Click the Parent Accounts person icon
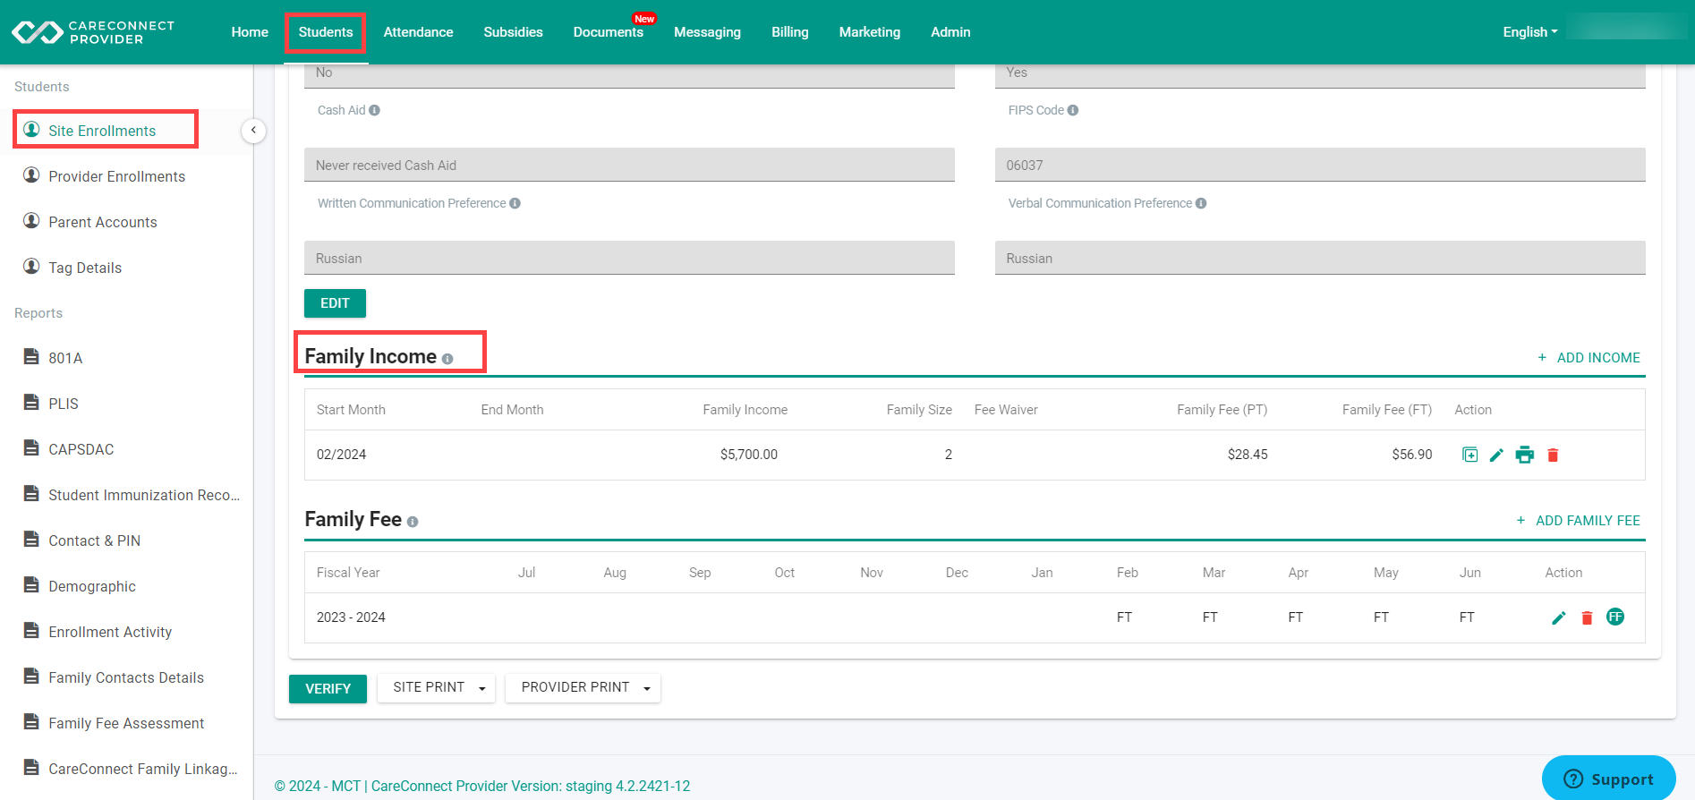 31,221
